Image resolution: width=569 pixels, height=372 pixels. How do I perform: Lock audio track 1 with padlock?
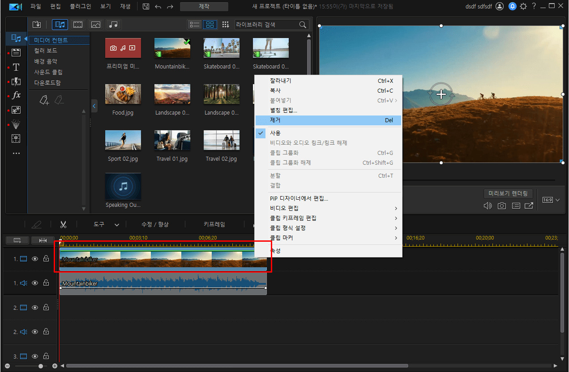pyautogui.click(x=46, y=283)
